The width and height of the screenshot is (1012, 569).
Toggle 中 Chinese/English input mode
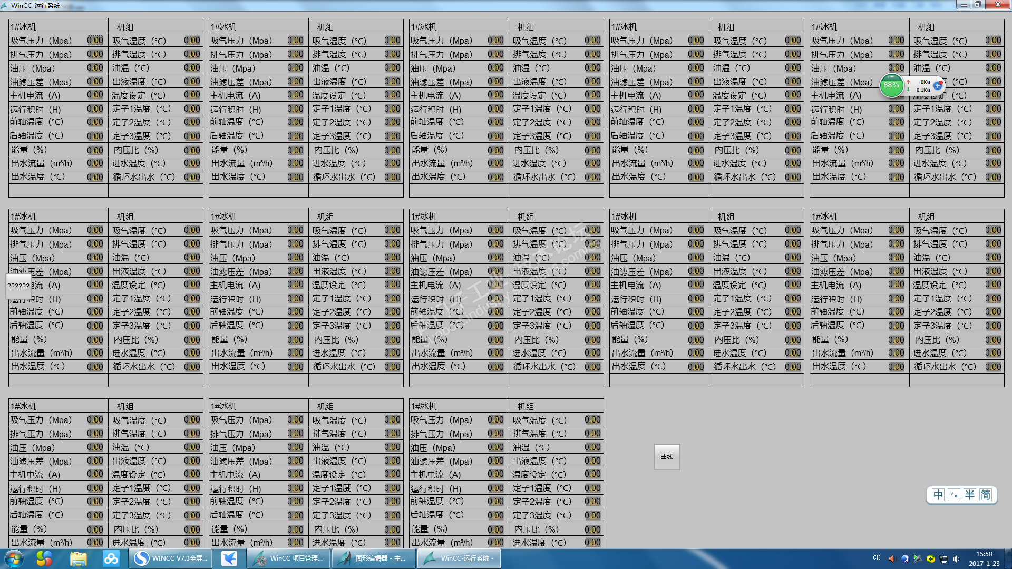click(938, 495)
